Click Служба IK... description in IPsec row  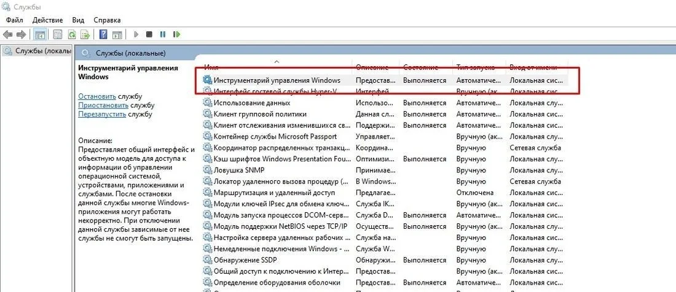coord(375,204)
